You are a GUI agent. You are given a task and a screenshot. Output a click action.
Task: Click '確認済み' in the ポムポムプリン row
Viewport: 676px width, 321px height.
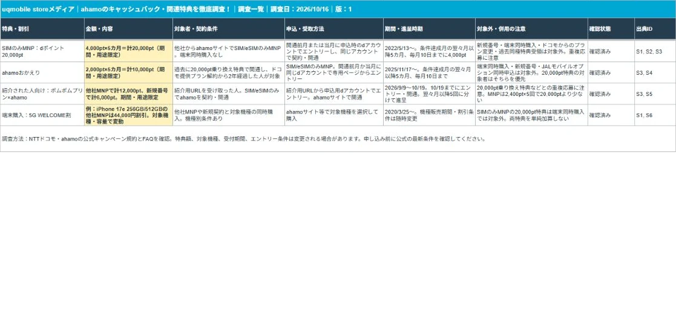(611, 94)
